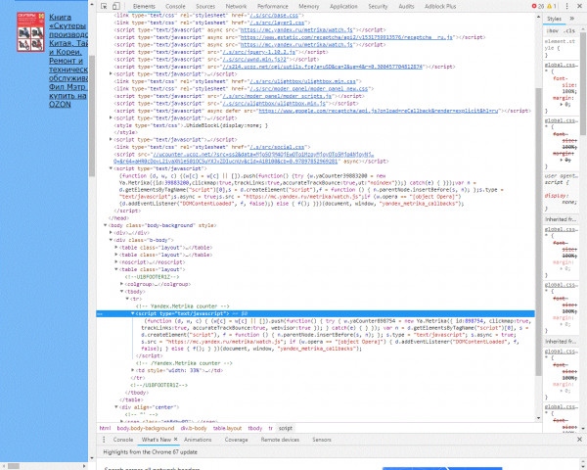Open the social.css stylesheet link
Viewport: 587px width, 470px height.
pyautogui.click(x=278, y=147)
